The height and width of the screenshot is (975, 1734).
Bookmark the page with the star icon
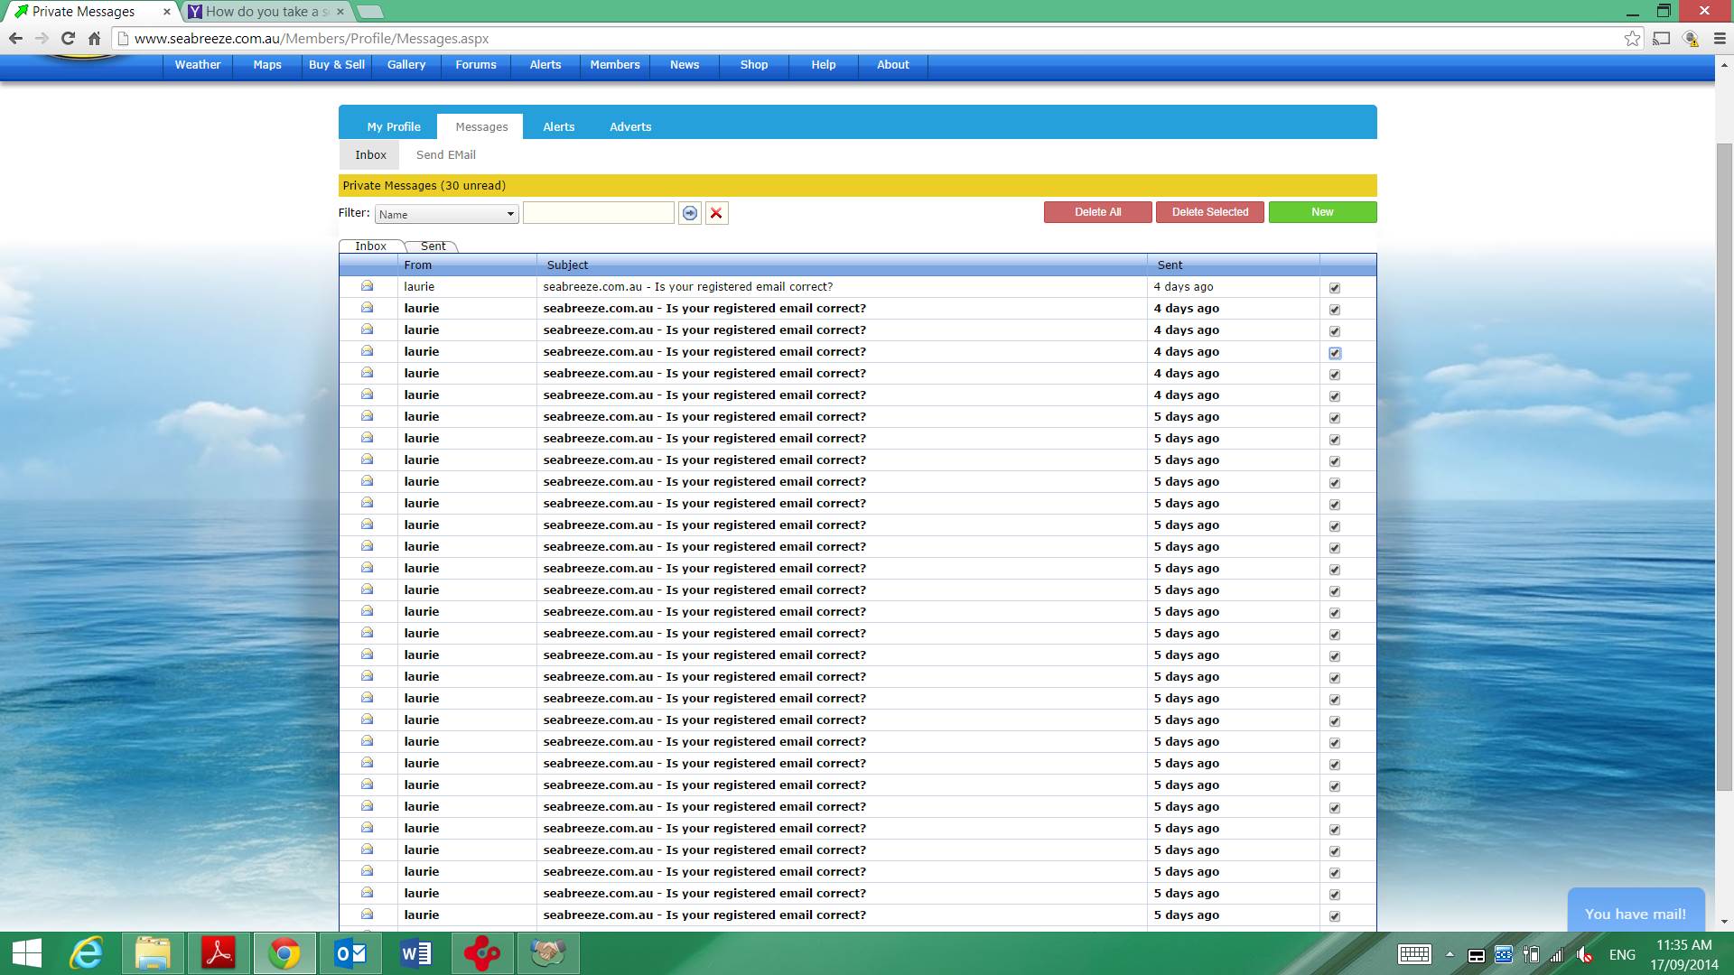coord(1632,39)
